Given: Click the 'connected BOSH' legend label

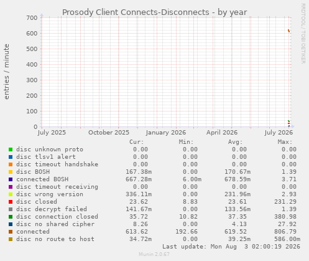Looking at the screenshot, I should [x=42, y=179].
